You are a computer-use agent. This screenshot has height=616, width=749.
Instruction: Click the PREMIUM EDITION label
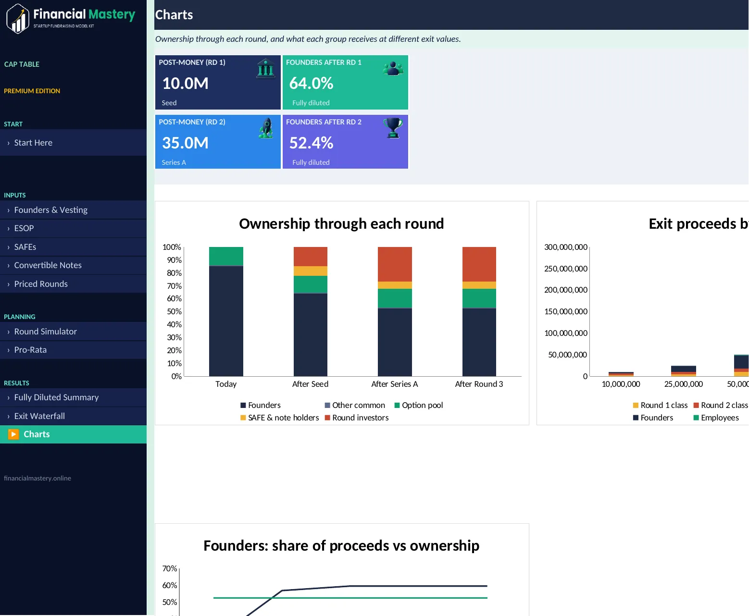pos(32,91)
